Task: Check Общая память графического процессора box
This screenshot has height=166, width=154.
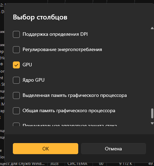Action: tap(16, 111)
